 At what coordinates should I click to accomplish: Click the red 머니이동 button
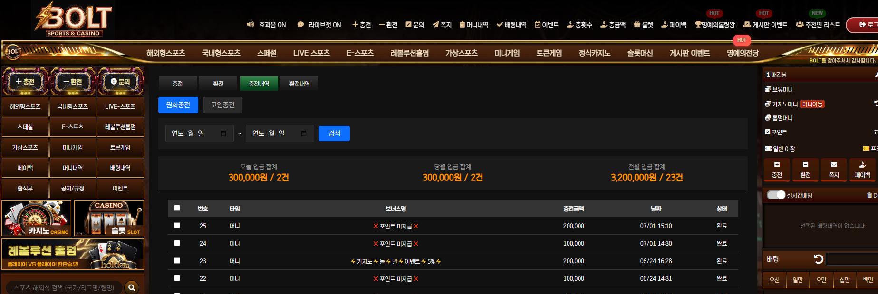click(812, 104)
